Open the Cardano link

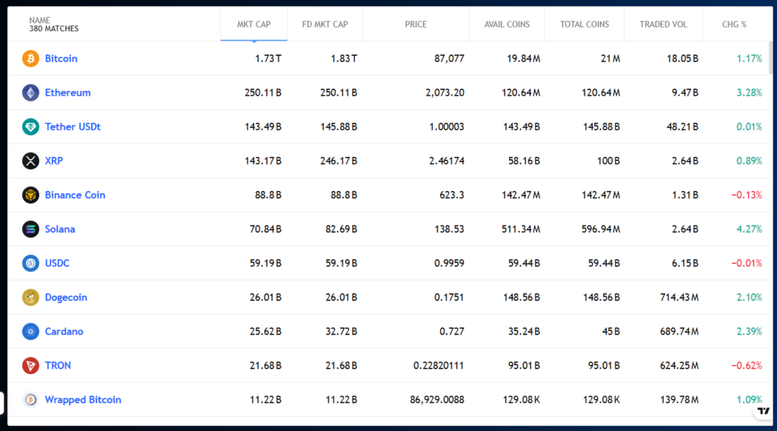[x=64, y=332]
